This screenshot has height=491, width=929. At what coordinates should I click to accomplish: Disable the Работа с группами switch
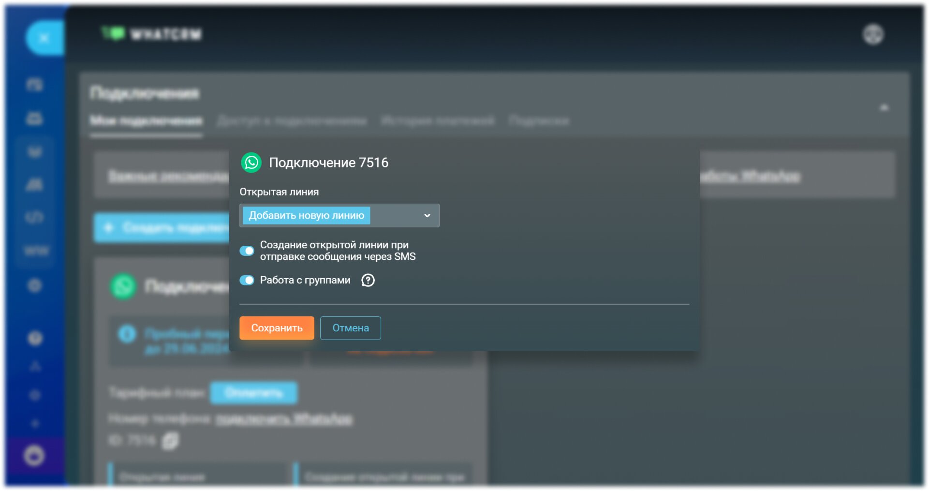[x=247, y=280]
